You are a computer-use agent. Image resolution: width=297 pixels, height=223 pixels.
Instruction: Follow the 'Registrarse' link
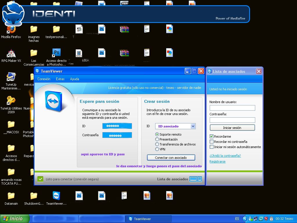click(218, 161)
